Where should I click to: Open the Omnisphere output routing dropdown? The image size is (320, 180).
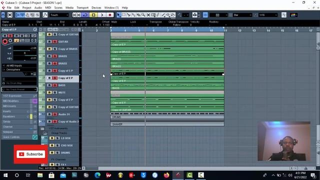coord(19,69)
